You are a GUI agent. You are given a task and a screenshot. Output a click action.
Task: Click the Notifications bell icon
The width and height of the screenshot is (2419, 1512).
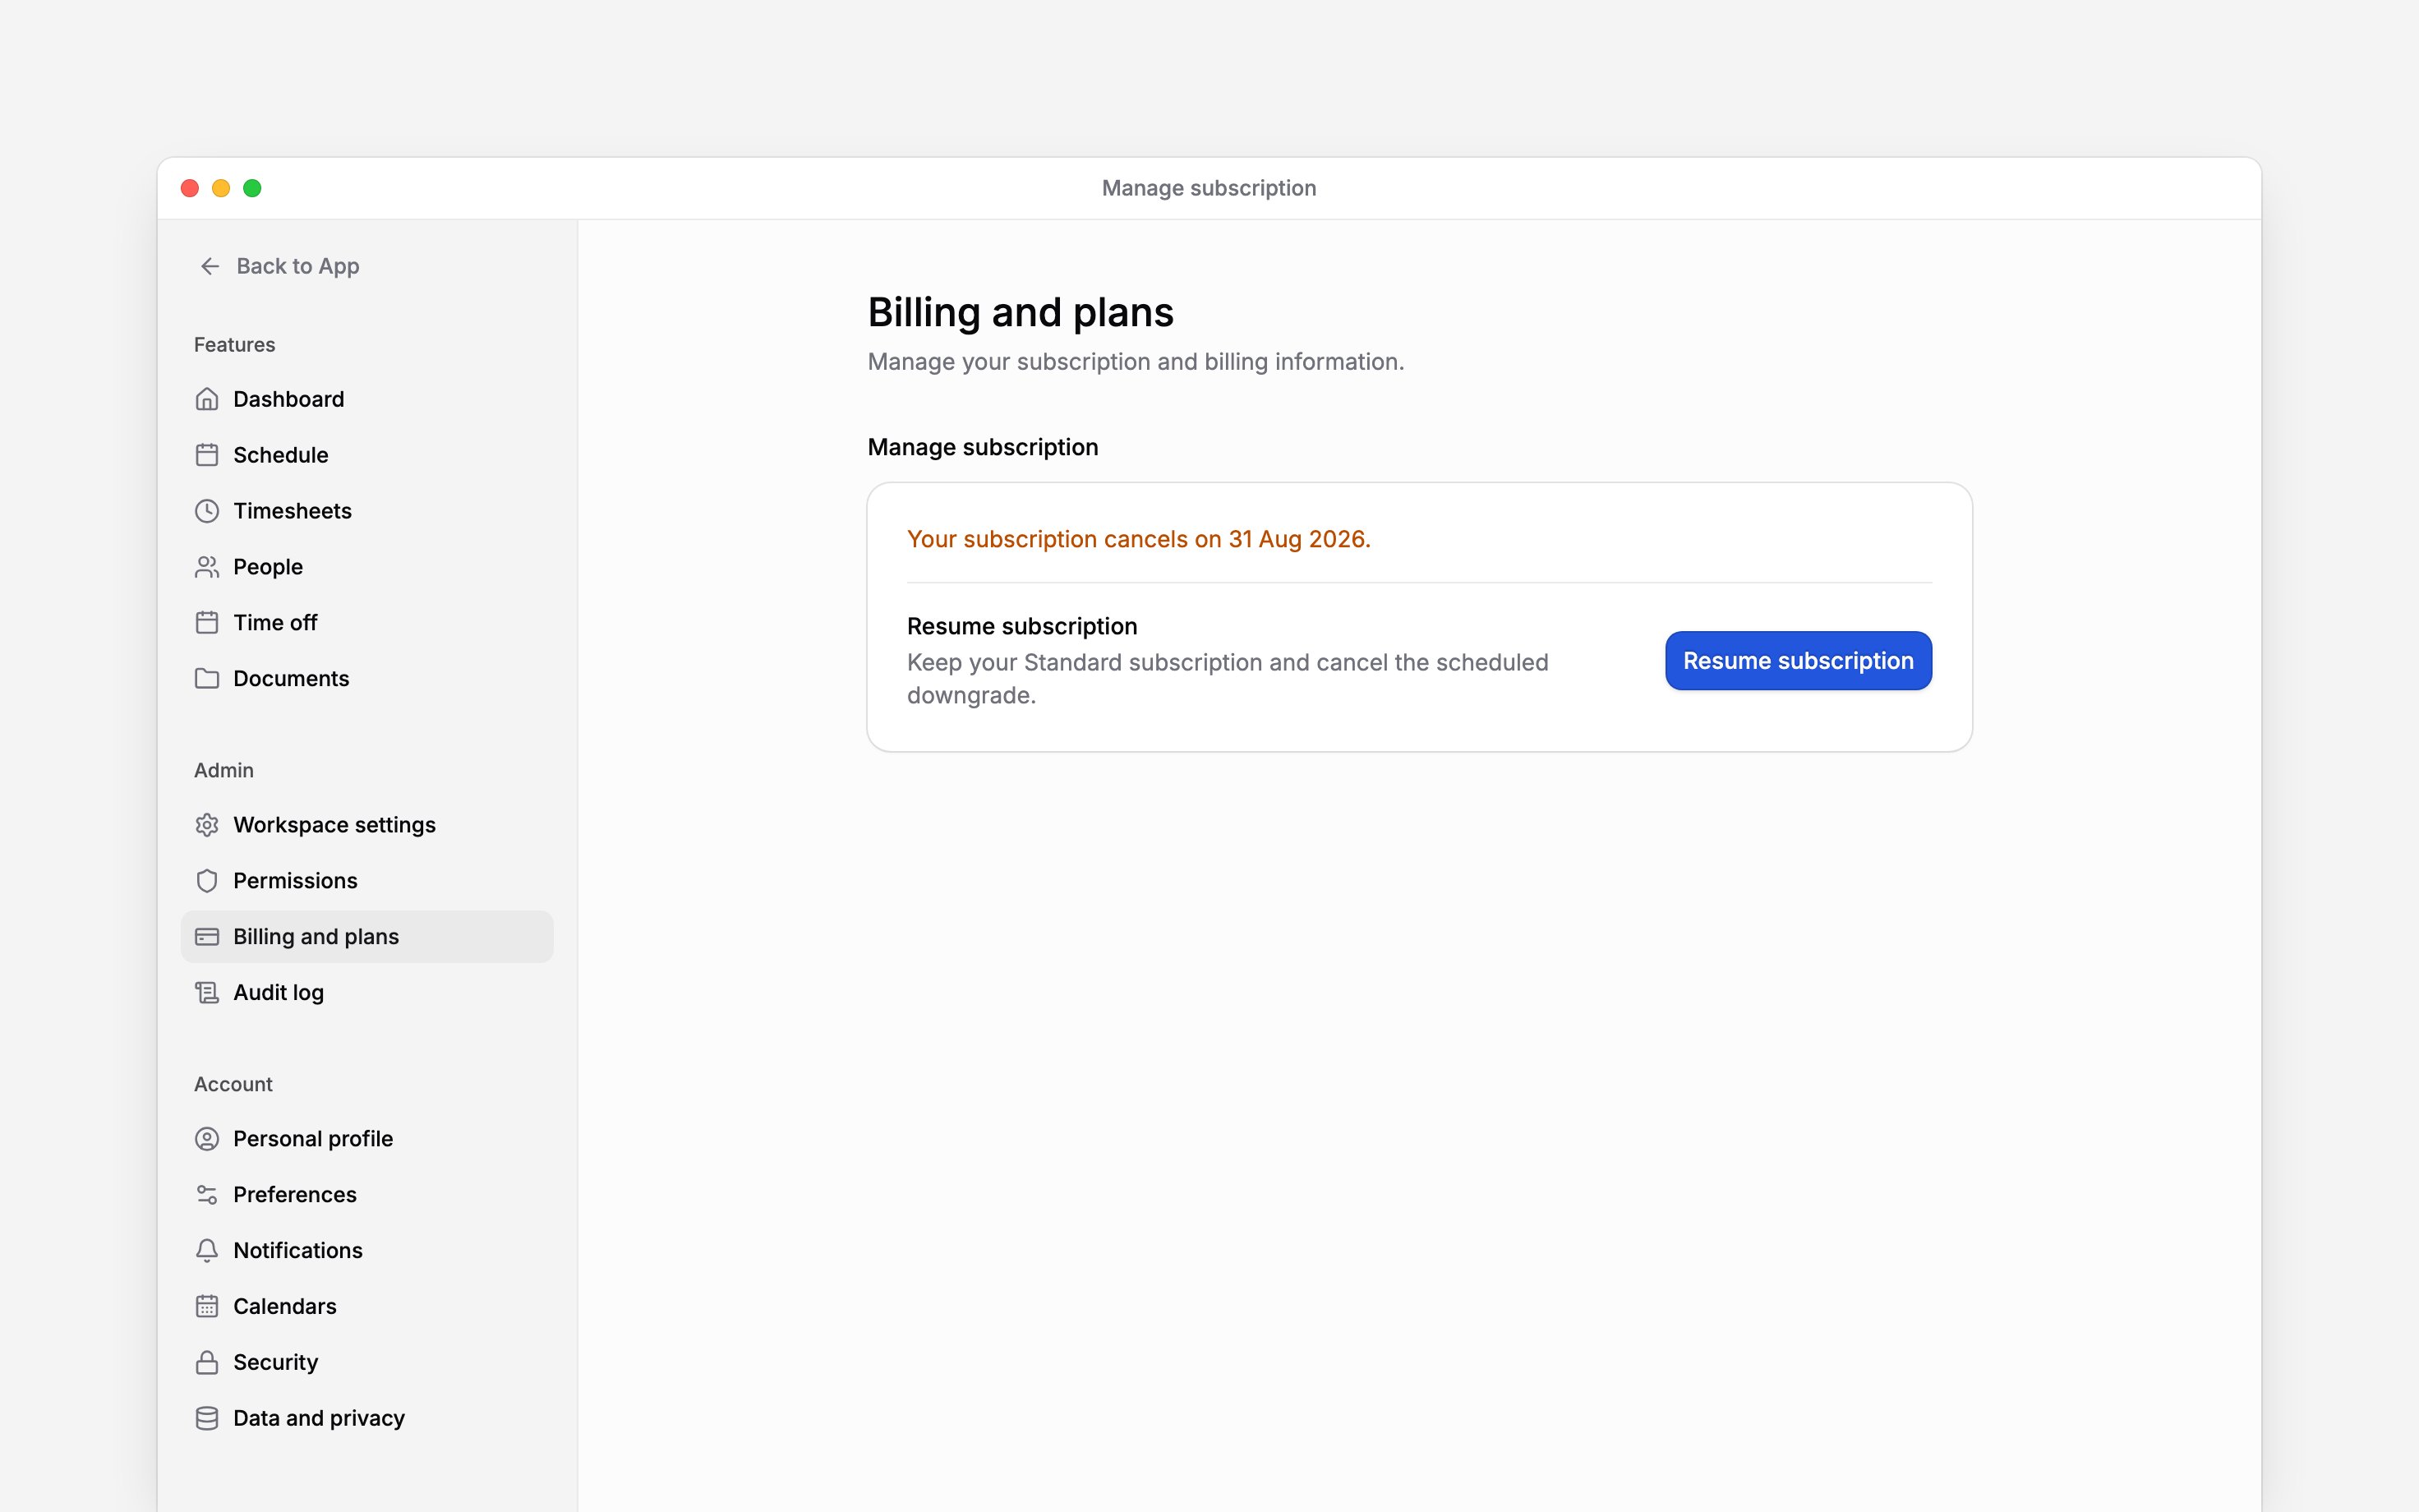(207, 1251)
